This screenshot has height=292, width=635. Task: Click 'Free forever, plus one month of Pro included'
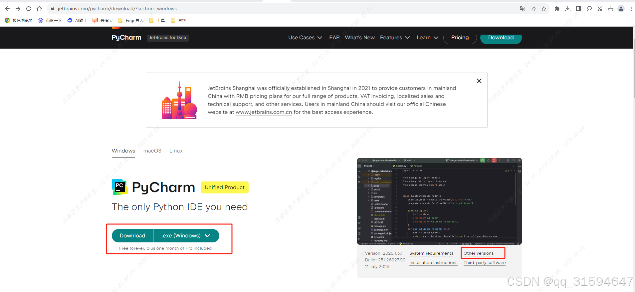(165, 248)
